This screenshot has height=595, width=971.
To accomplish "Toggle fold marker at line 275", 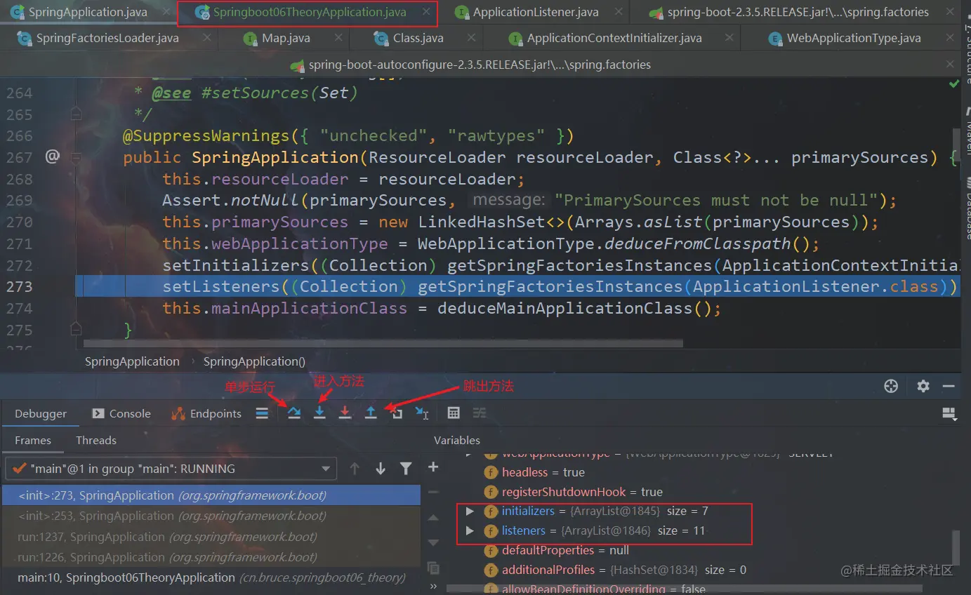I will (76, 330).
